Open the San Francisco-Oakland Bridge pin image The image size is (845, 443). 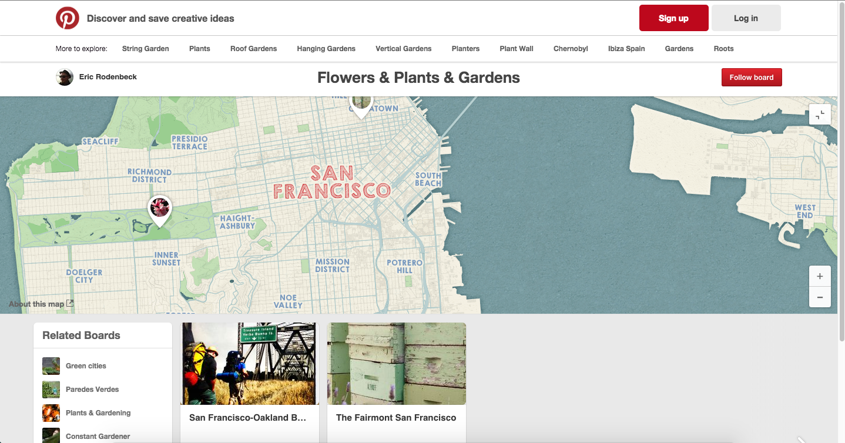[249, 364]
